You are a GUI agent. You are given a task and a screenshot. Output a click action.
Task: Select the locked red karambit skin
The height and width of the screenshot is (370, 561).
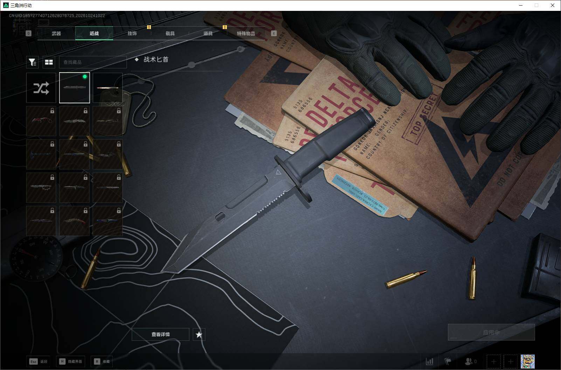[x=41, y=121]
